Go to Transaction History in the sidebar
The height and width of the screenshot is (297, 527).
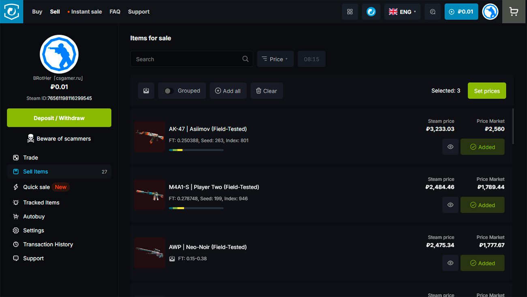click(x=59, y=244)
